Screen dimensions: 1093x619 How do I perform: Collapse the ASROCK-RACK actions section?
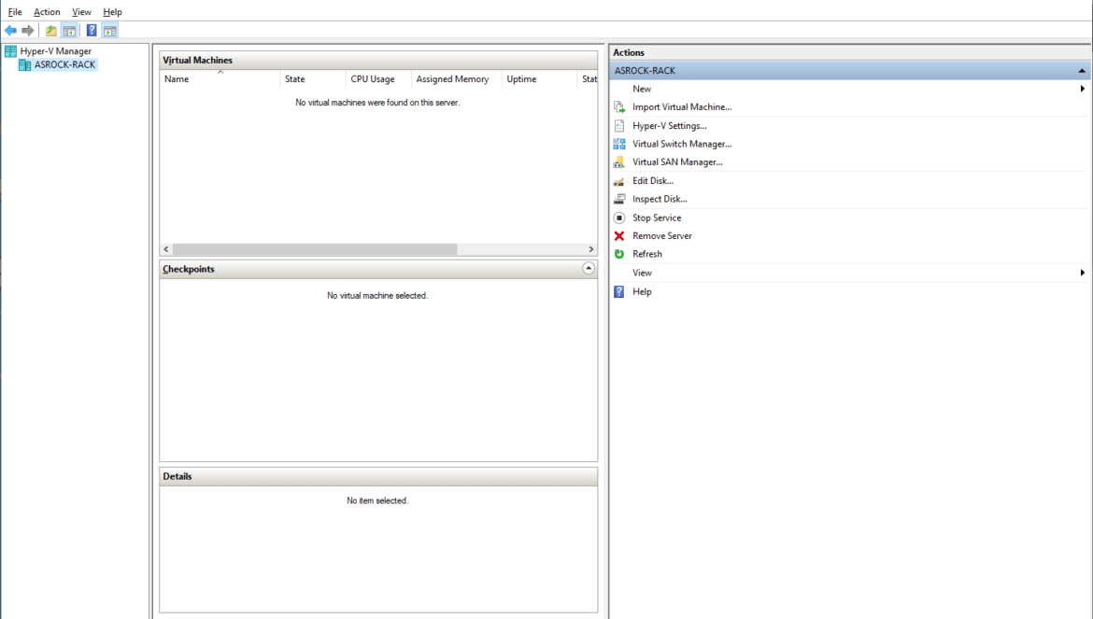click(x=1081, y=71)
